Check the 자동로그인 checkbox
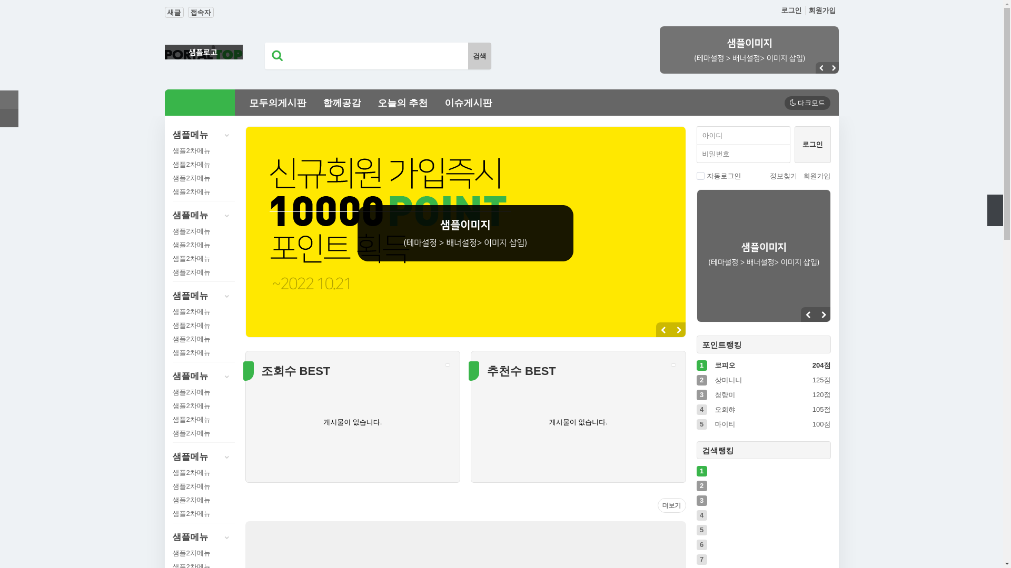 click(x=700, y=176)
